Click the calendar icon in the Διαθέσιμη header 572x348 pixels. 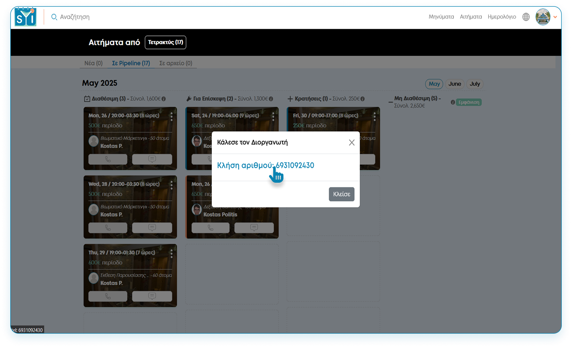pyautogui.click(x=88, y=99)
